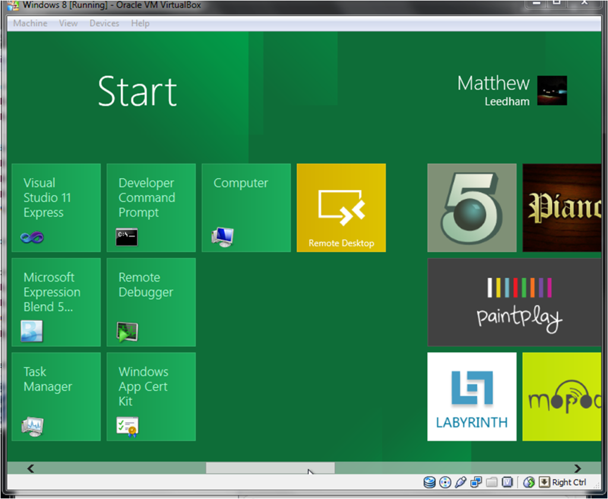
Task: Start the Remote Debugger tile
Action: tap(151, 302)
